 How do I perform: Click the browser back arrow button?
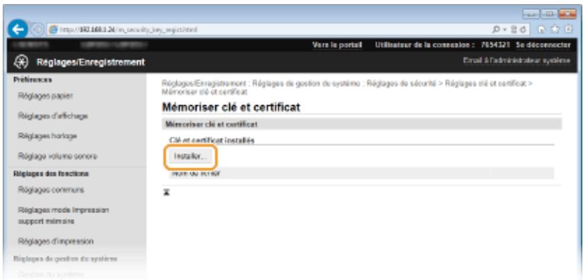click(x=19, y=29)
